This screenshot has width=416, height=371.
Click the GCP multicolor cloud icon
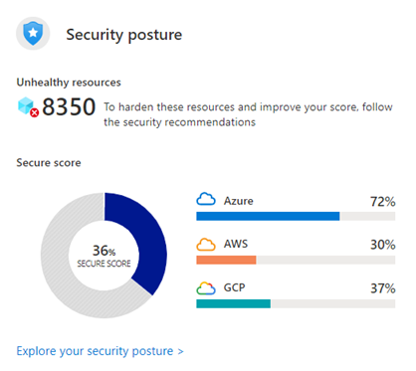click(x=206, y=288)
